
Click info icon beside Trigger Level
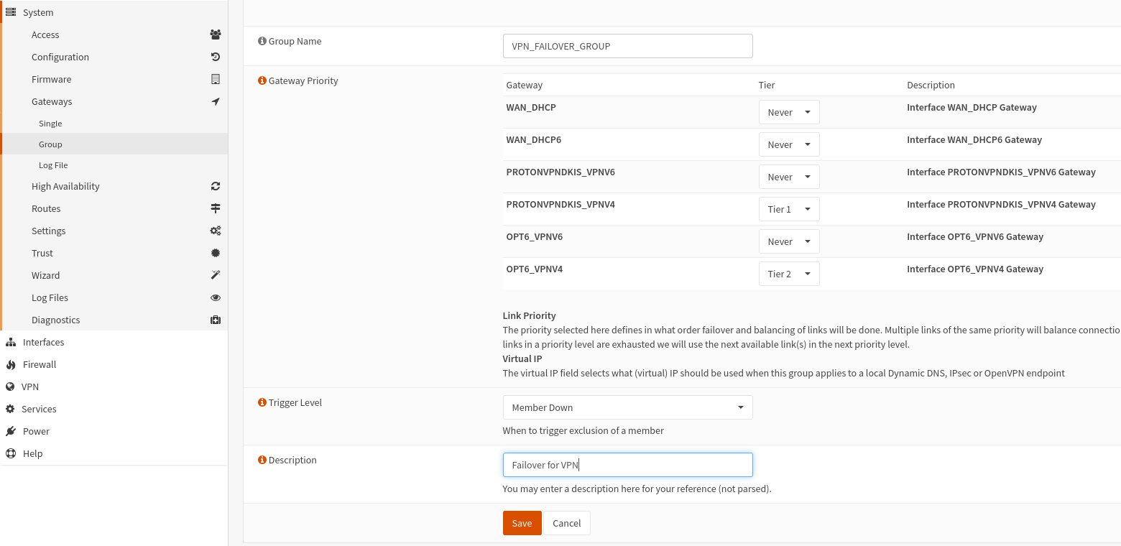tap(262, 402)
